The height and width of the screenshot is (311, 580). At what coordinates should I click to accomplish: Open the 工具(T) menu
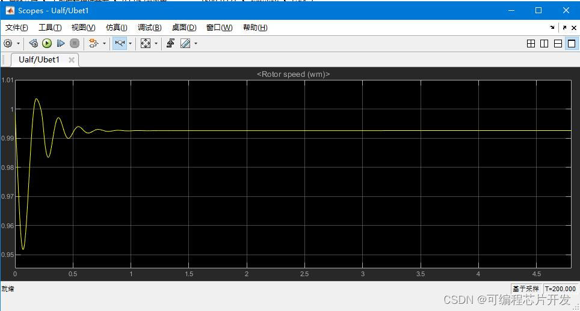tap(50, 28)
